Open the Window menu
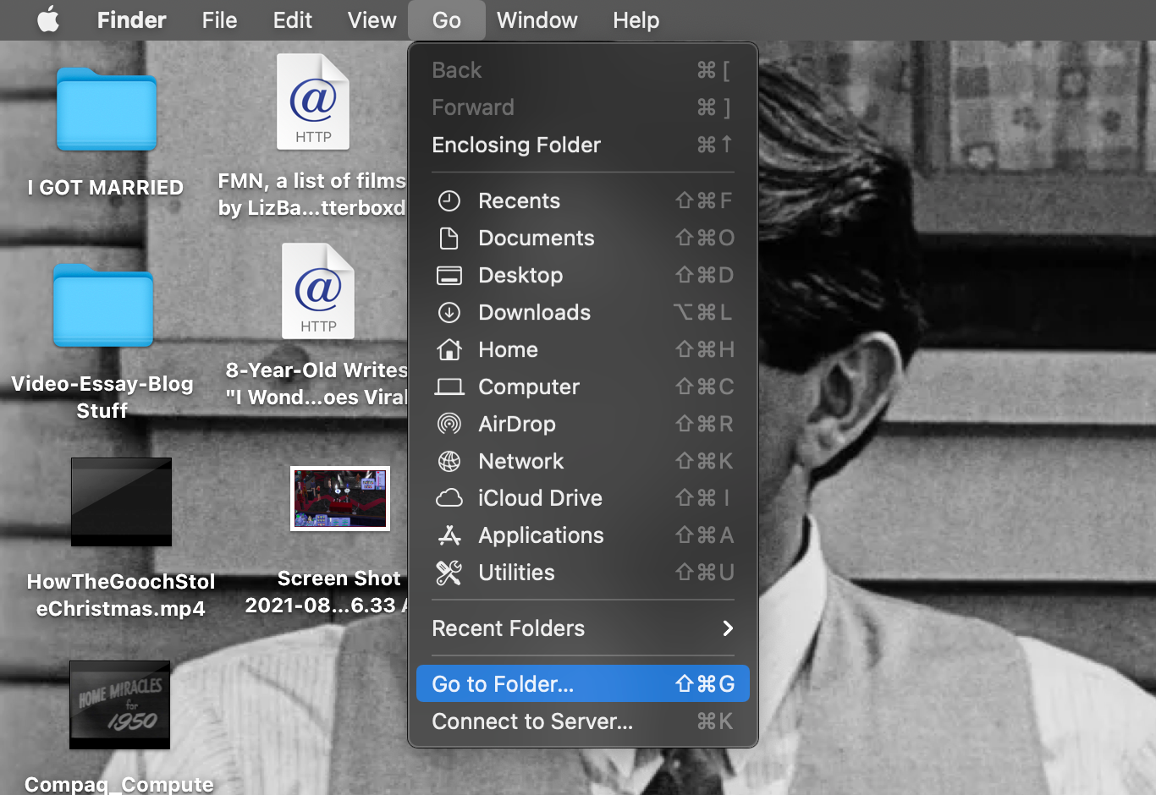Image resolution: width=1156 pixels, height=795 pixels. [x=537, y=19]
